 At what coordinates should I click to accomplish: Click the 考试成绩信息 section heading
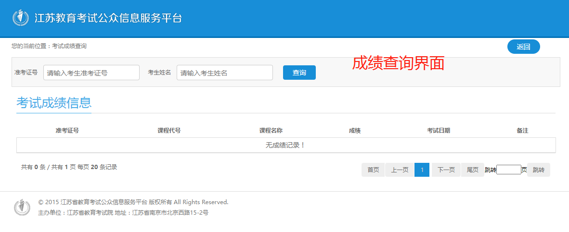tap(54, 103)
